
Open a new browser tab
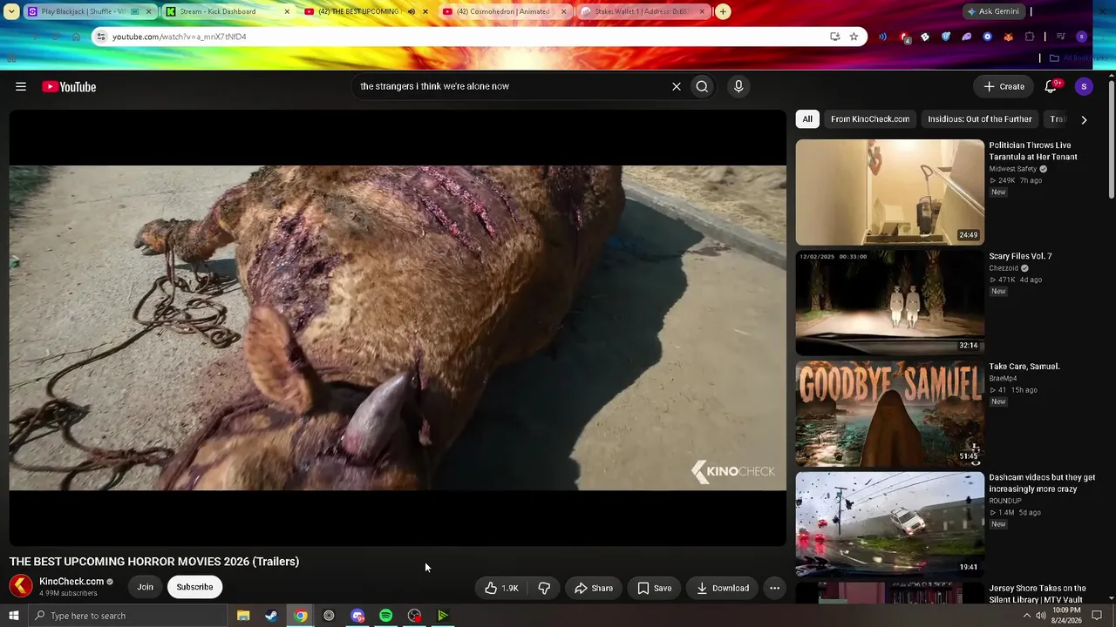723,11
